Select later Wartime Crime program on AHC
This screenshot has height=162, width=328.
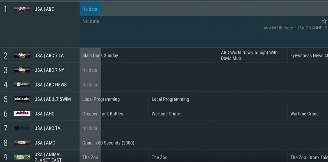[x=308, y=114]
